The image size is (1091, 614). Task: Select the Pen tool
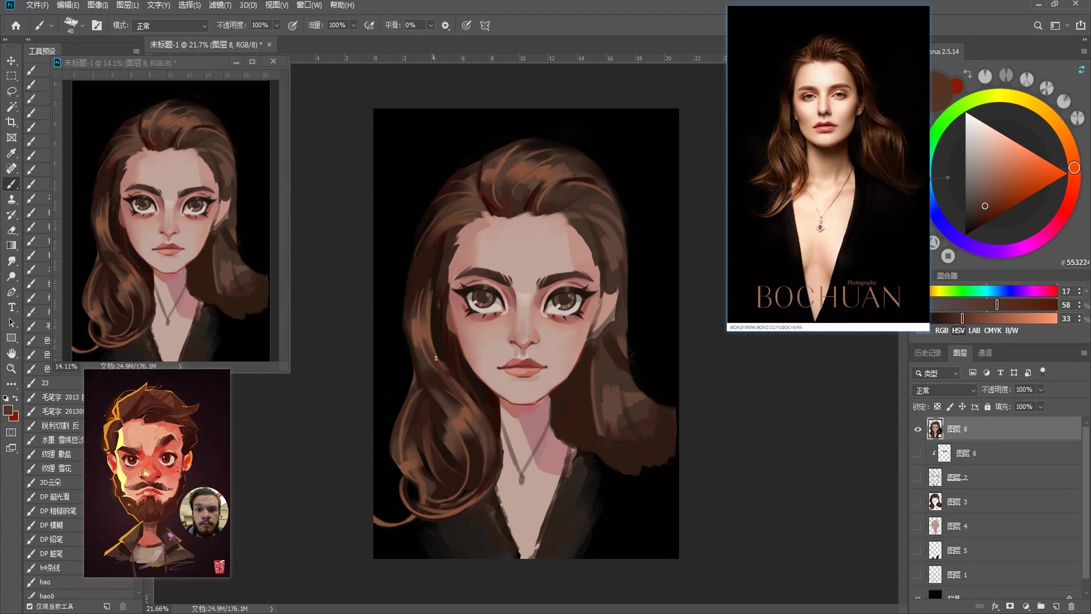coord(11,292)
